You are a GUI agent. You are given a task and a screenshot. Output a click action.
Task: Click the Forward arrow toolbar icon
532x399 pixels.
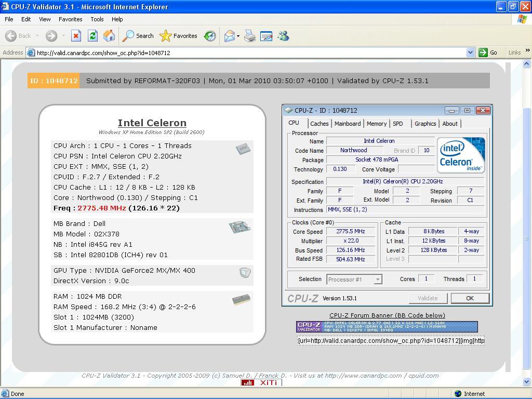click(x=51, y=36)
